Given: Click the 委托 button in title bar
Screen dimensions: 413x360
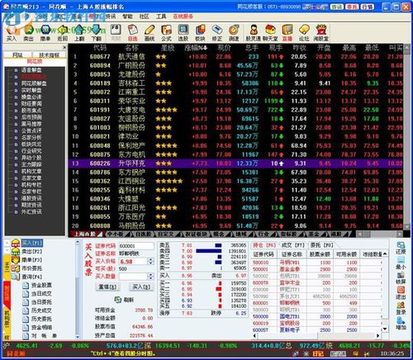Looking at the screenshot, I should [352, 7].
